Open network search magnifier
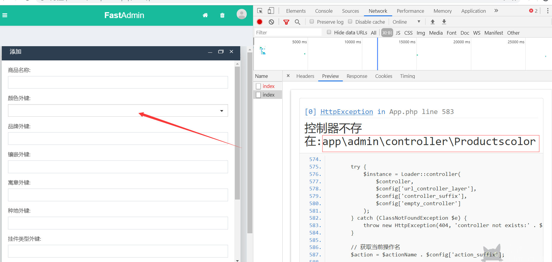552x262 pixels. pos(297,22)
